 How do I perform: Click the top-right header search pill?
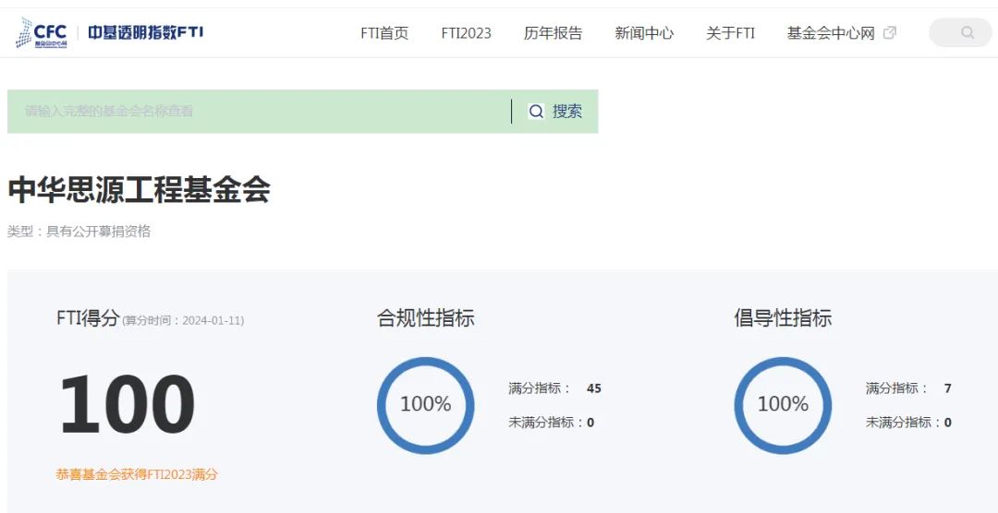960,32
